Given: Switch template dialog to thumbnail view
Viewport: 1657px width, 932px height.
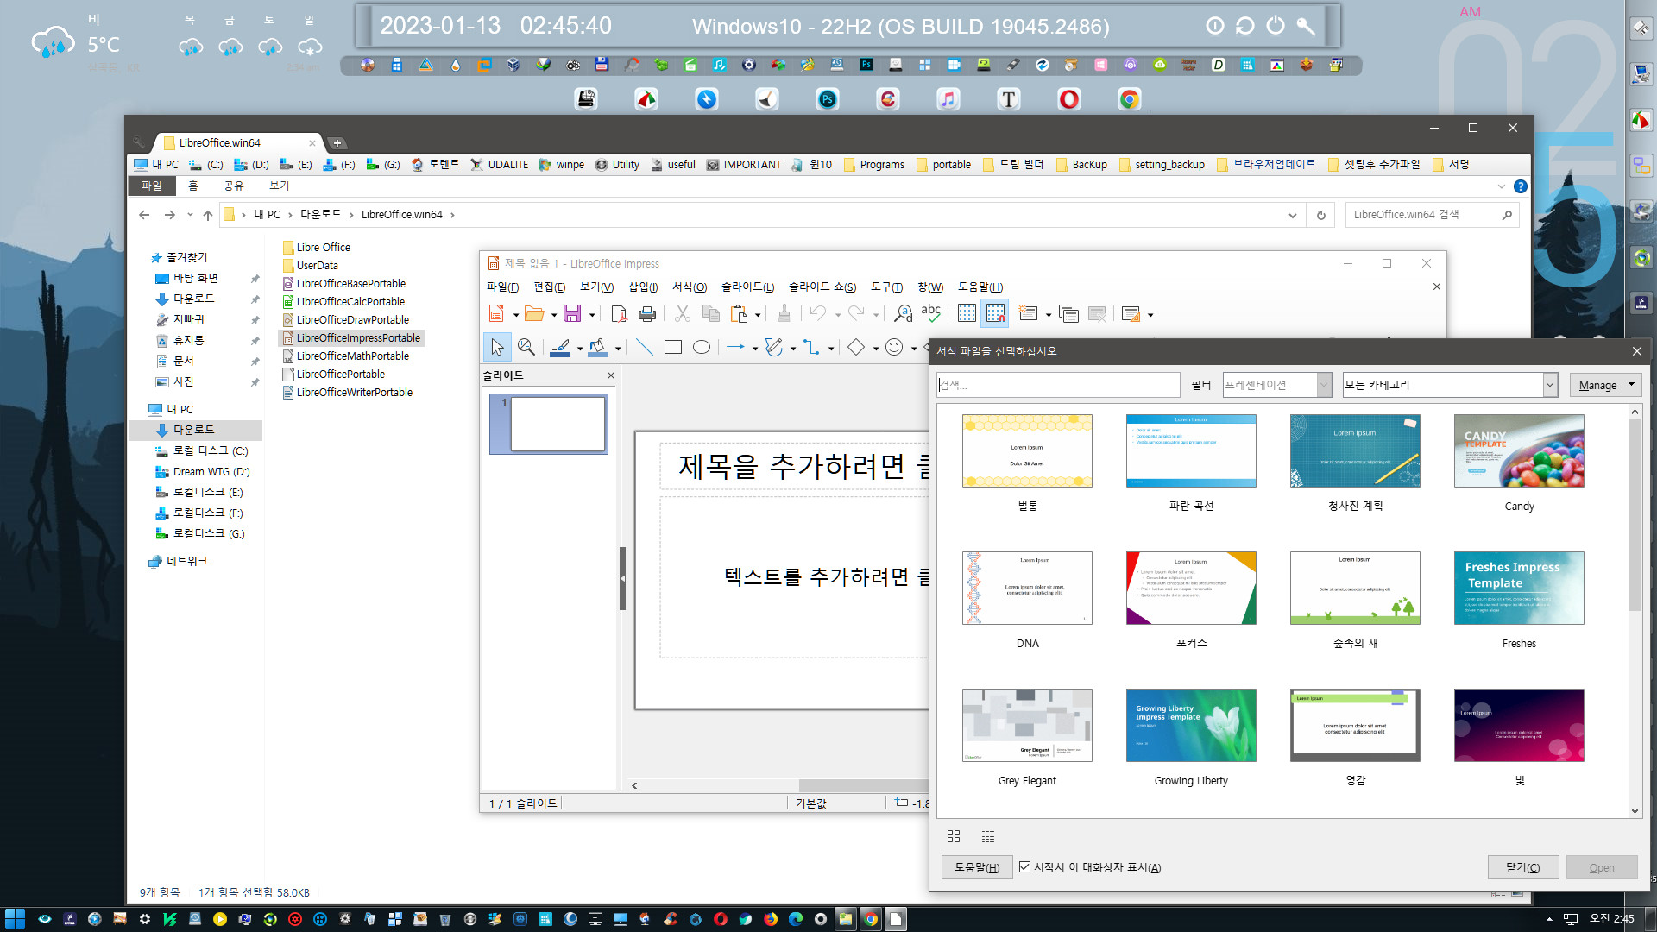Looking at the screenshot, I should pyautogui.click(x=954, y=836).
